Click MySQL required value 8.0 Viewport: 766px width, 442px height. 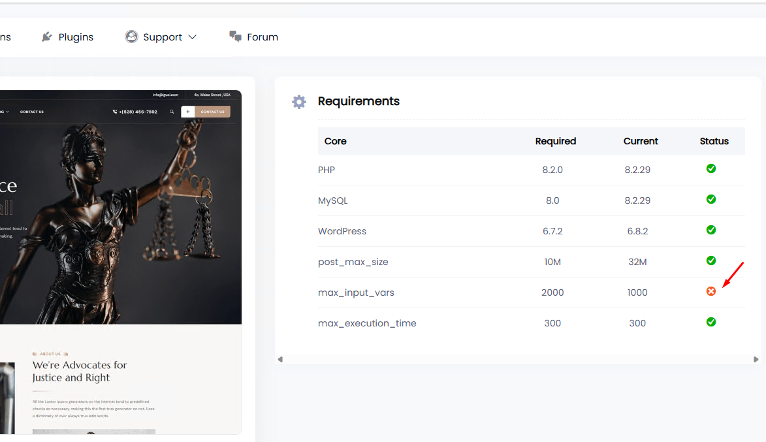pos(552,200)
